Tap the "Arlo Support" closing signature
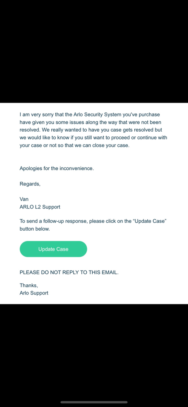The height and width of the screenshot is (407, 188). [x=34, y=293]
